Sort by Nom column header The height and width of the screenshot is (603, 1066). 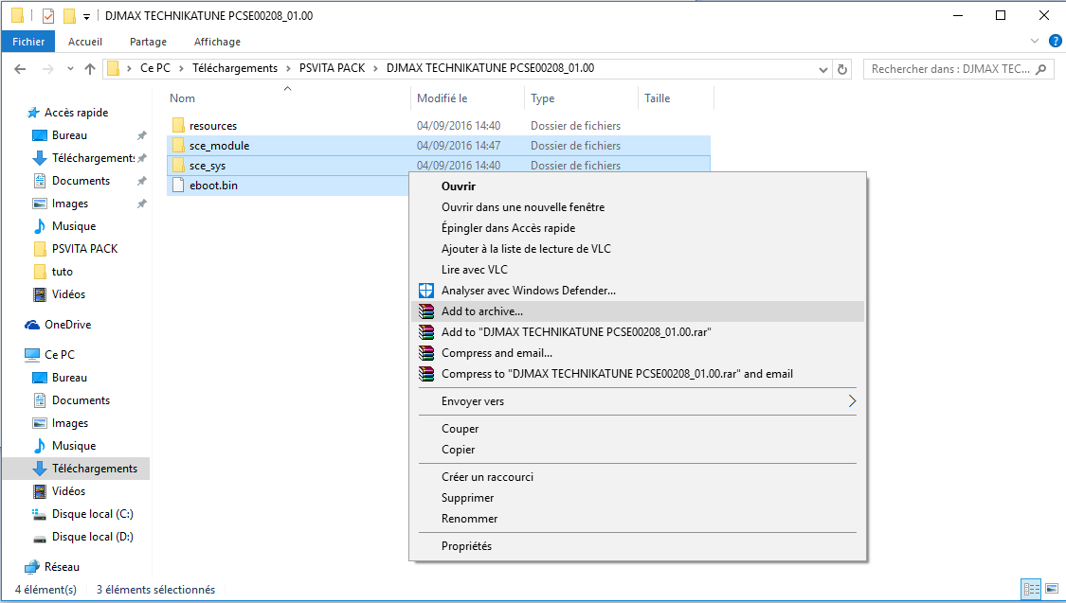click(x=287, y=98)
